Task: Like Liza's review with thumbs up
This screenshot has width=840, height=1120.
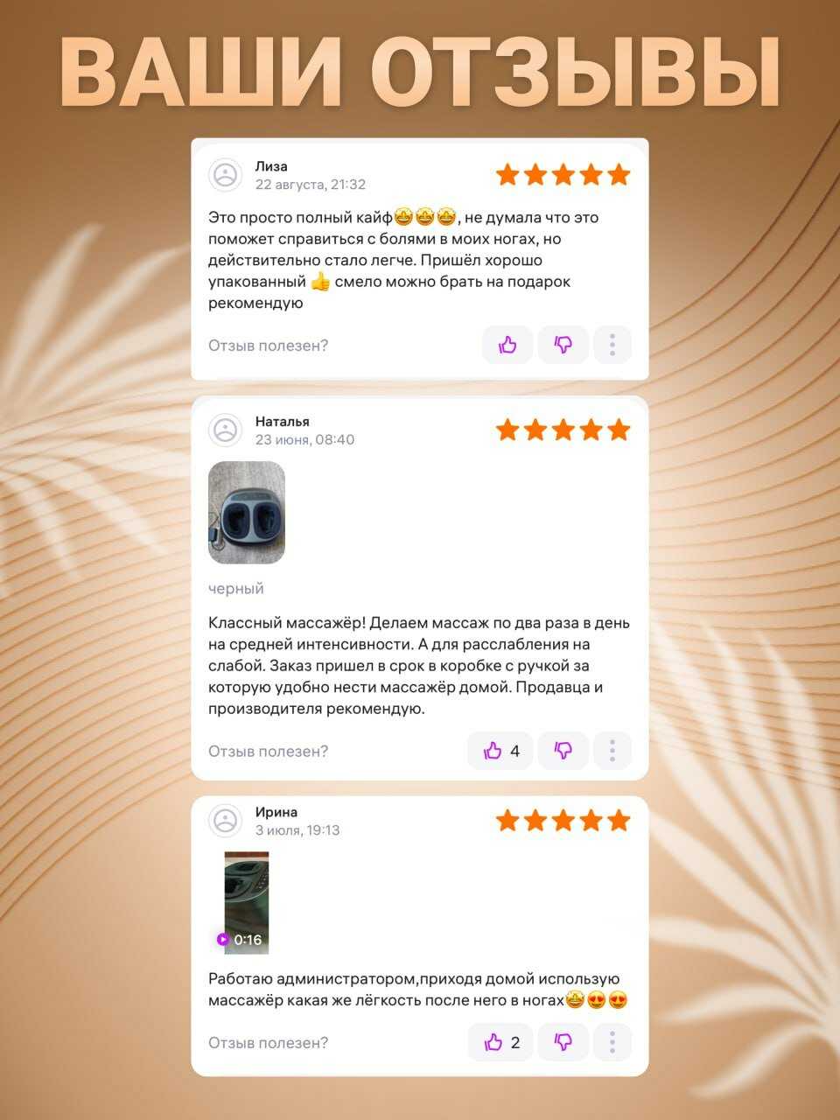Action: tap(507, 345)
